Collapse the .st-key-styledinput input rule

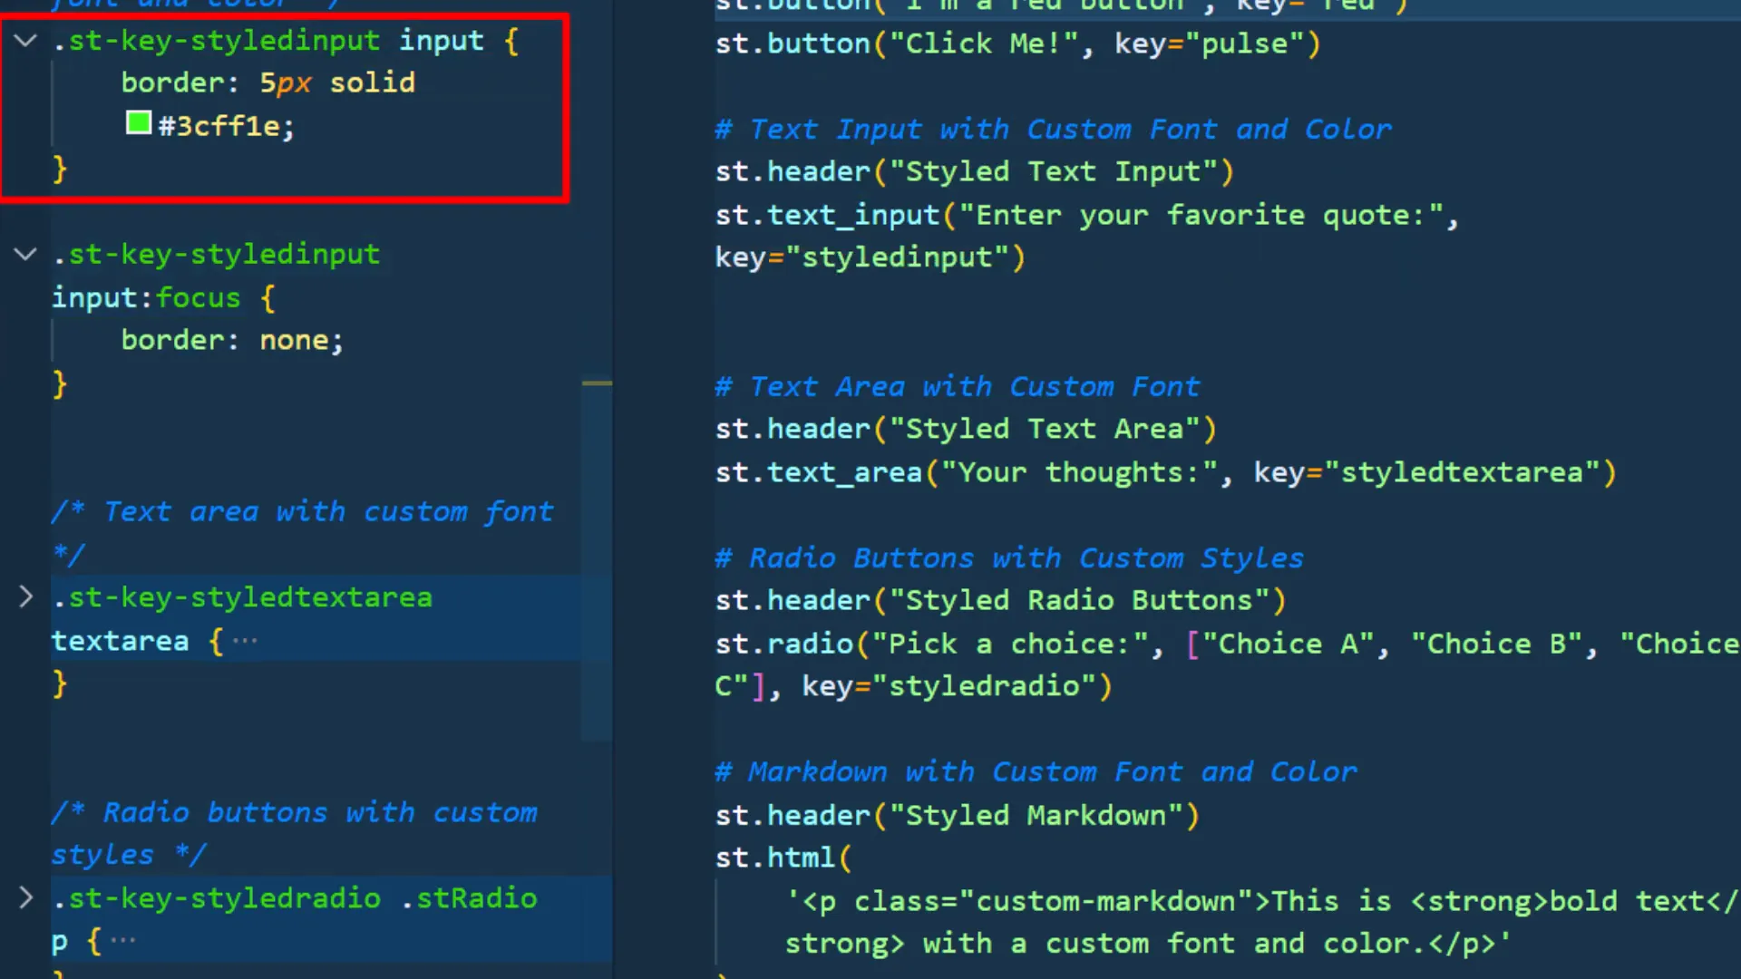pos(24,40)
